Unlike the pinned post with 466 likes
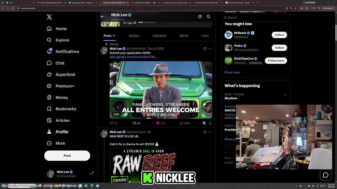 point(161,123)
